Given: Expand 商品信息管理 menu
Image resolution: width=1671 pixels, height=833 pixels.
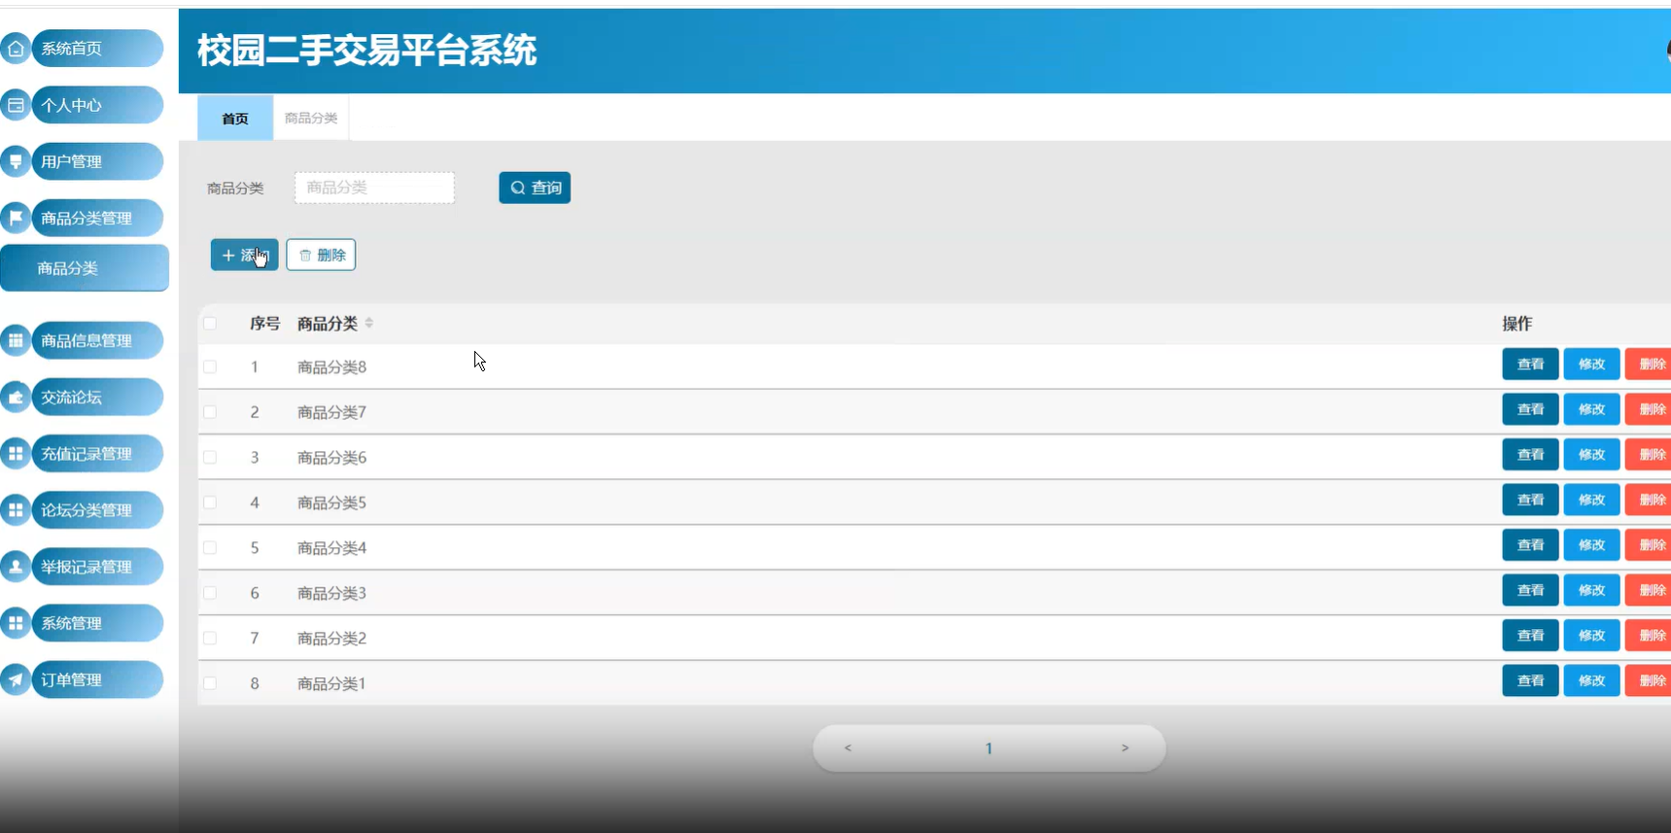Looking at the screenshot, I should (97, 340).
